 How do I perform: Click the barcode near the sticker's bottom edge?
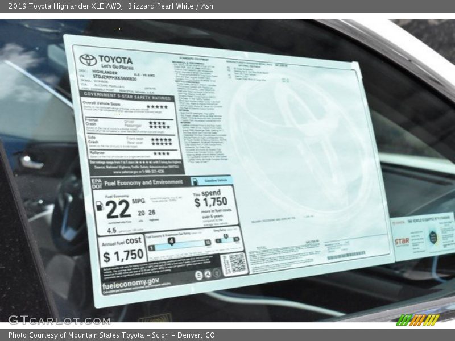pyautogui.click(x=346, y=255)
